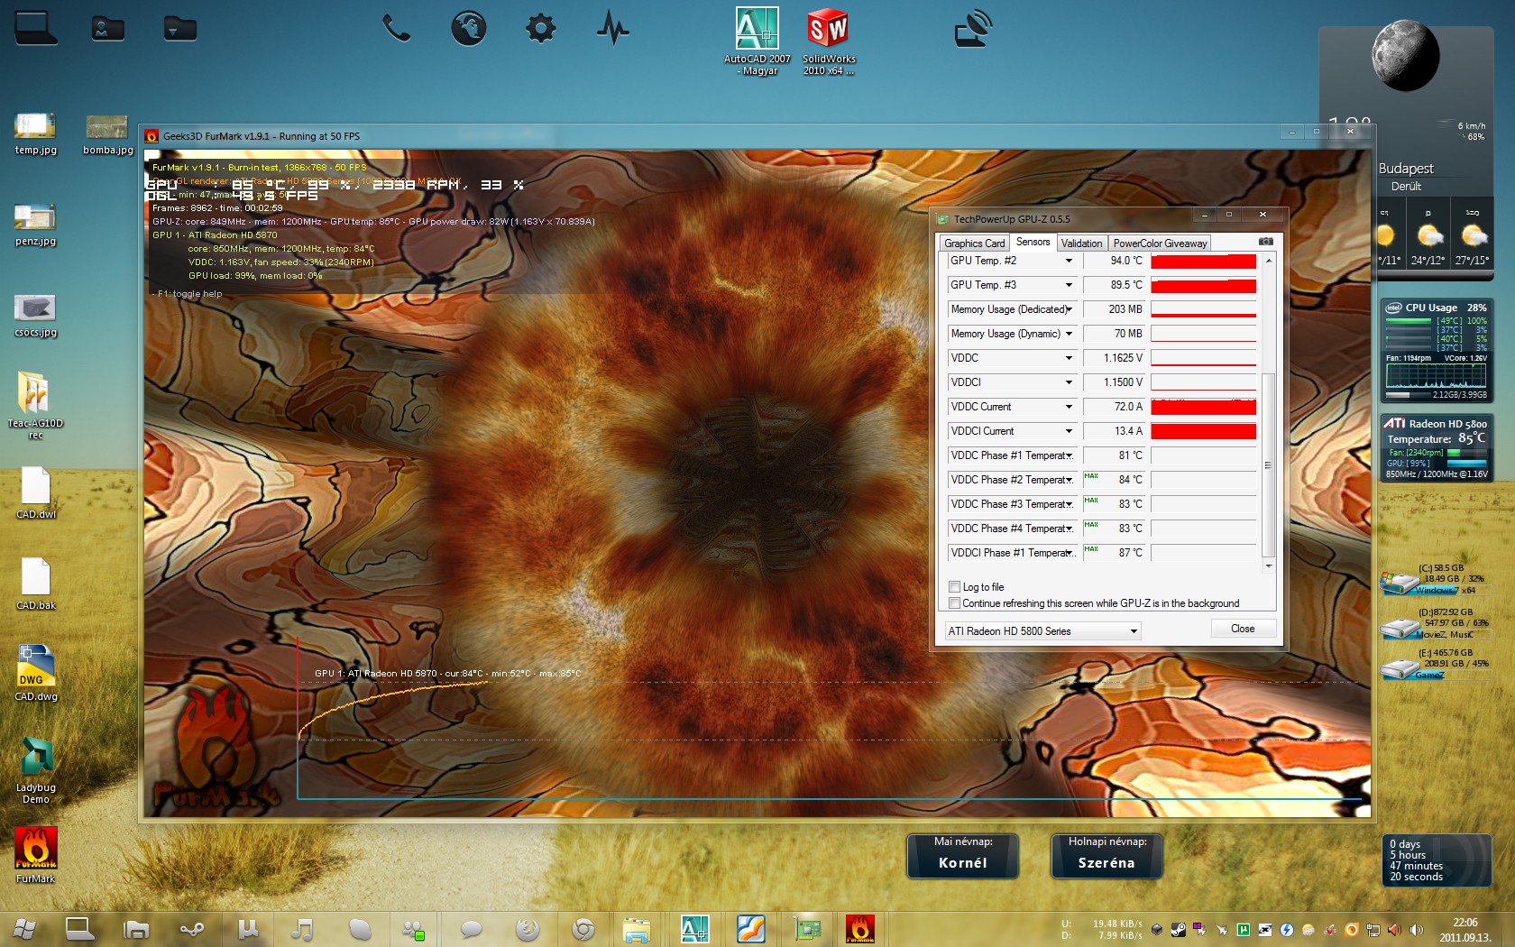Select the bomba.jpg desktop file

(107, 134)
